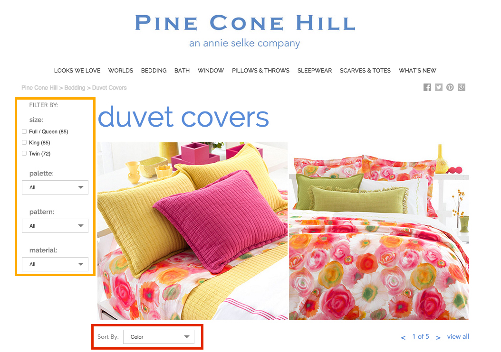Open the pattern filter dropdown
Viewport: 501px width, 352px height.
[55, 226]
